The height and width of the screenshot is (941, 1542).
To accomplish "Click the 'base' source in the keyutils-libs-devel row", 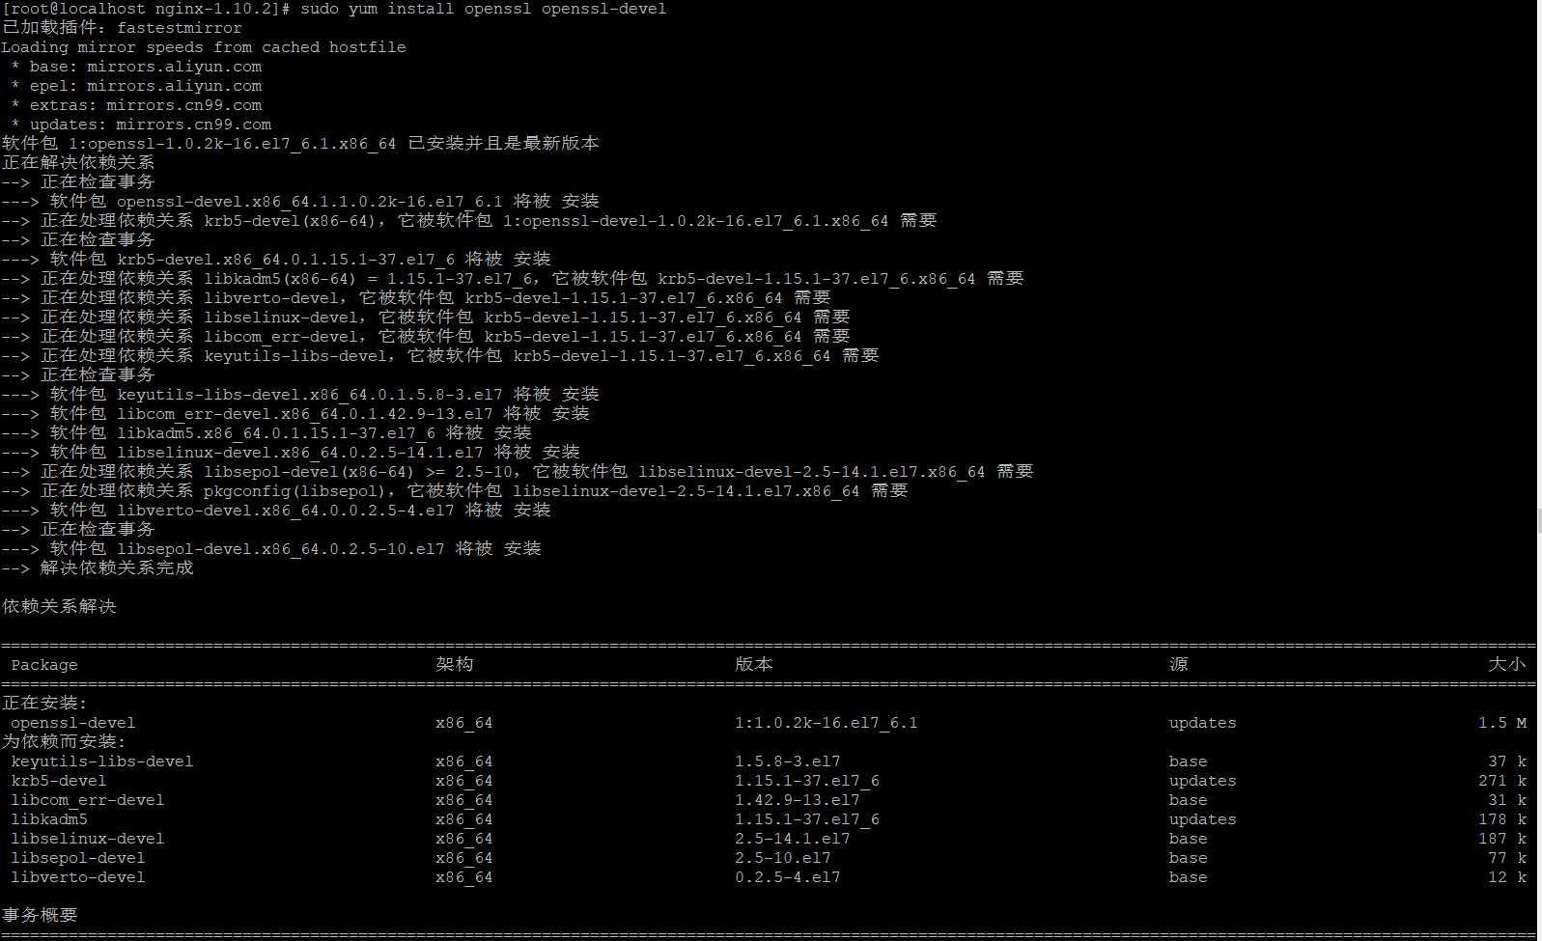I will click(x=1189, y=761).
